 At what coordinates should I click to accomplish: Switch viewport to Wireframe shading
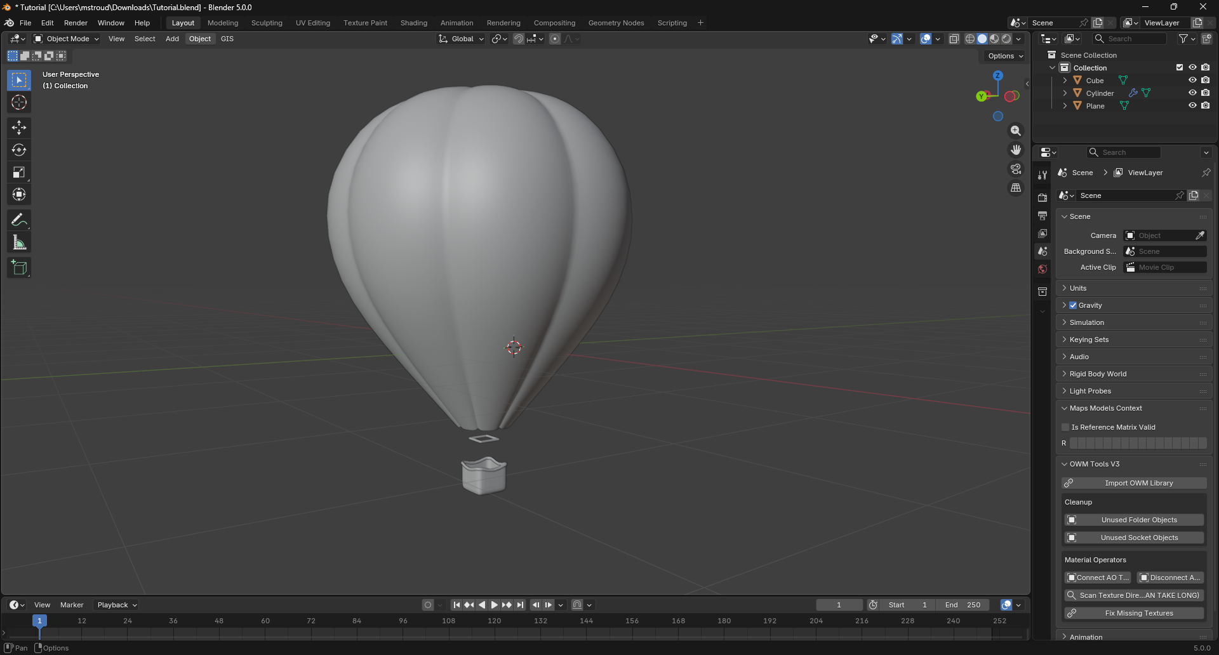pos(969,39)
